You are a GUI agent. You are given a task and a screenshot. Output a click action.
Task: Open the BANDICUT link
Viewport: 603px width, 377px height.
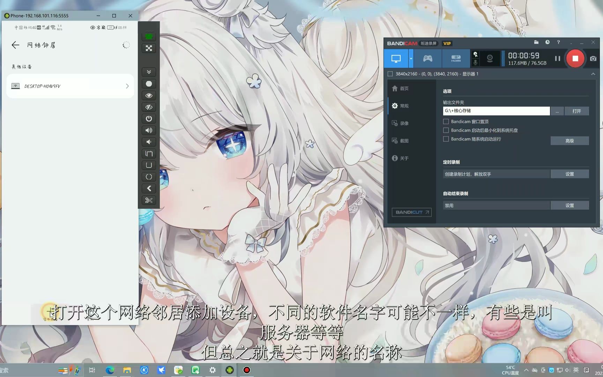coord(411,212)
